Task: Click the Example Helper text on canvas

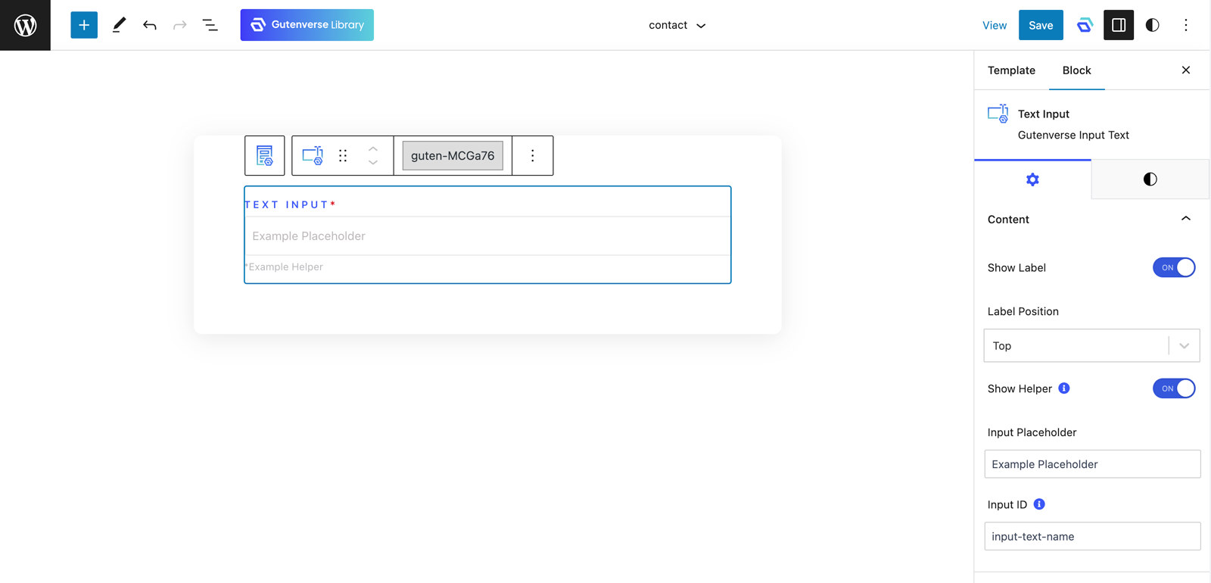Action: [284, 267]
